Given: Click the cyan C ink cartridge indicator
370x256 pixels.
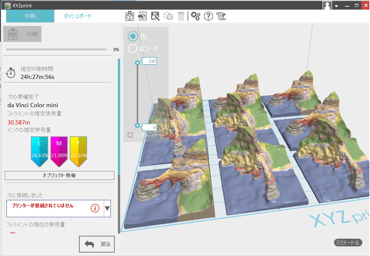Looking at the screenshot, I should (40, 151).
